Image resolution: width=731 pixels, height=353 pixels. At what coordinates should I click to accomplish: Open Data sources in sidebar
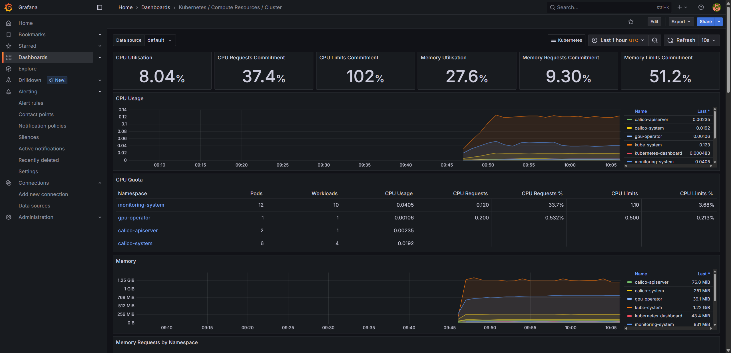(34, 206)
